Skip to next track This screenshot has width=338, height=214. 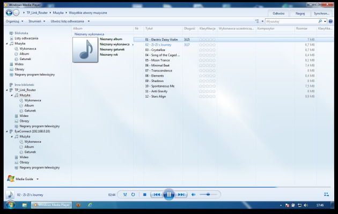click(x=181, y=195)
